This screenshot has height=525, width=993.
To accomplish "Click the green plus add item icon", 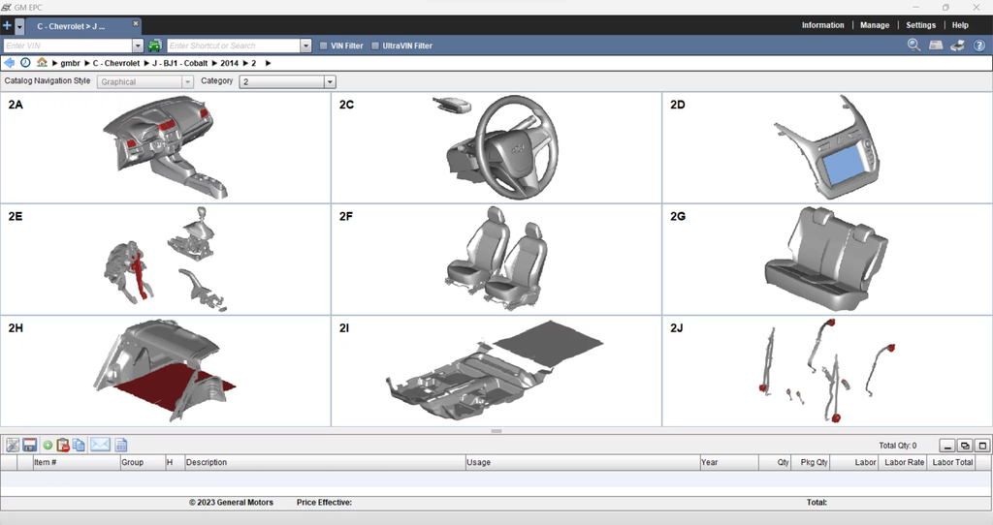I will [x=48, y=445].
